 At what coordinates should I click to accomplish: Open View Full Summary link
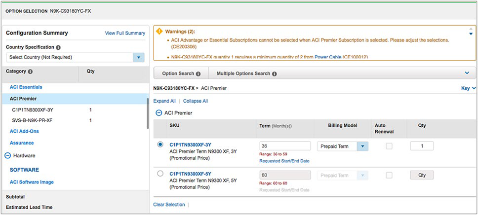125,34
